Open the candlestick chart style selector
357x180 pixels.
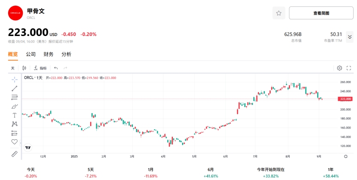tap(24, 68)
